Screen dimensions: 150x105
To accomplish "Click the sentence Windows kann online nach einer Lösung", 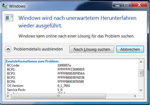I will [76, 36].
